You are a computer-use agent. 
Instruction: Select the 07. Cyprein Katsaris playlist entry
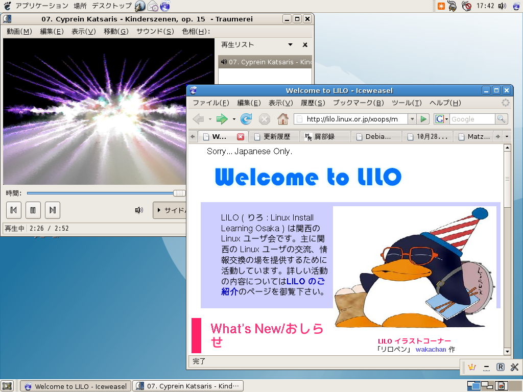(x=265, y=62)
